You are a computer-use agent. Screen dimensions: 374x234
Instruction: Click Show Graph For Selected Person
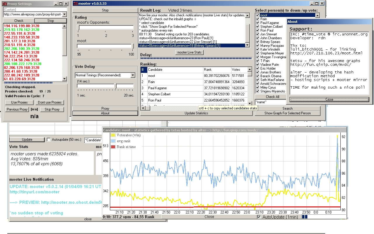point(287,113)
